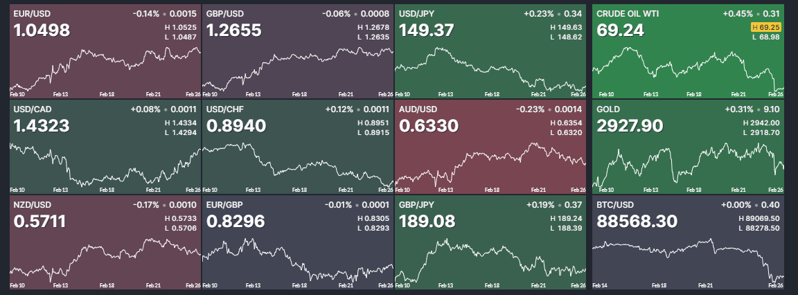
Task: Select the NZD/USD pair label
Action: click(x=33, y=204)
